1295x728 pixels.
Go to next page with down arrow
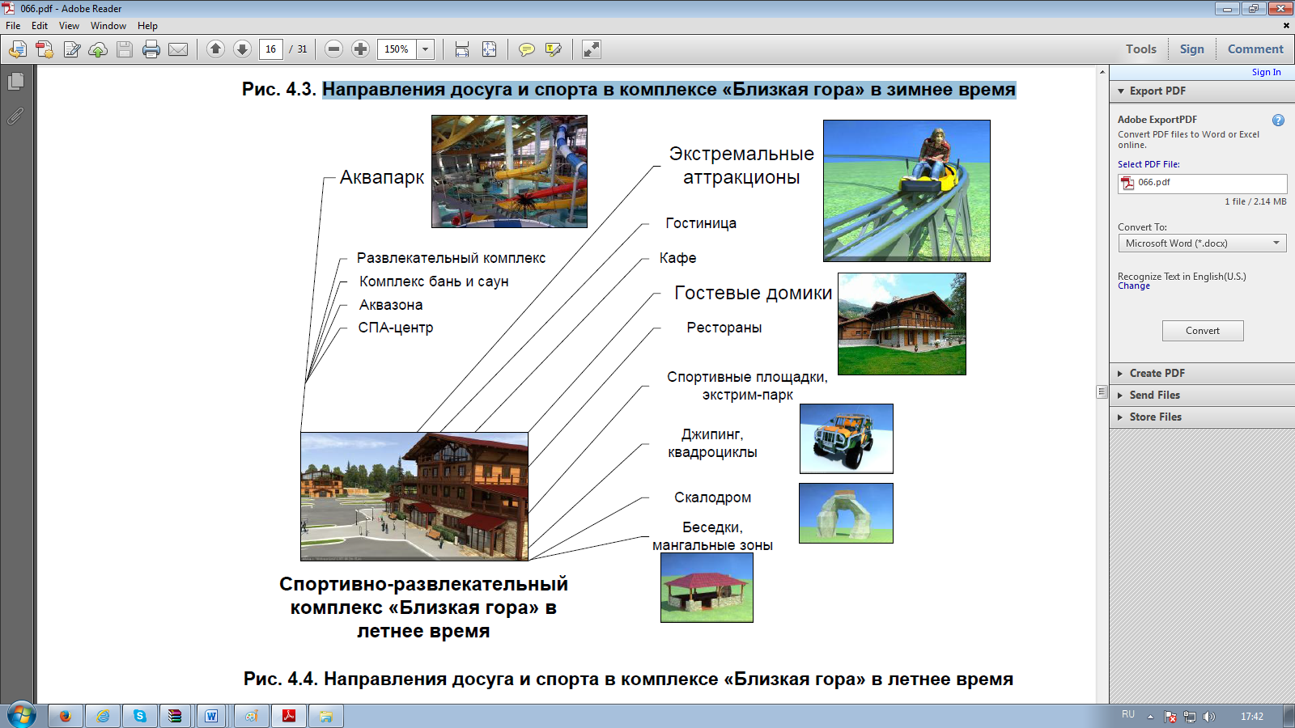pyautogui.click(x=242, y=49)
